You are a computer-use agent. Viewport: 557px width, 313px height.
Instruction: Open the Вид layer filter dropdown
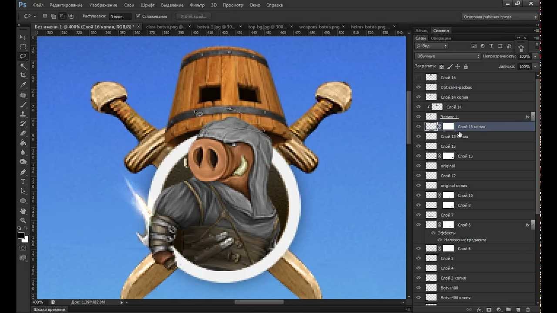coord(431,46)
